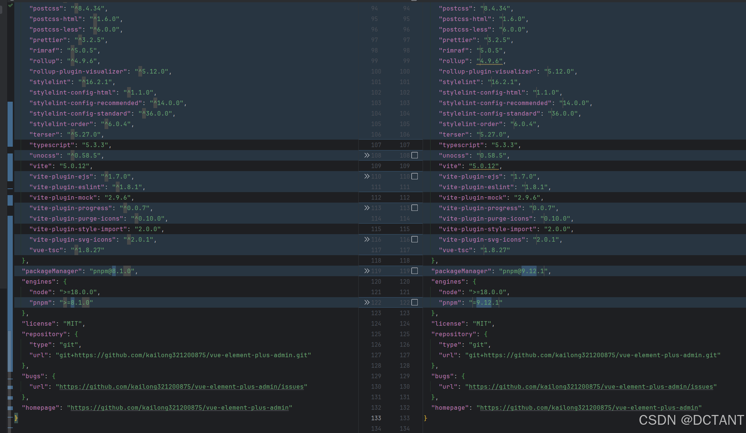Click the green checkmark inspection icon
The width and height of the screenshot is (746, 433).
[x=11, y=6]
